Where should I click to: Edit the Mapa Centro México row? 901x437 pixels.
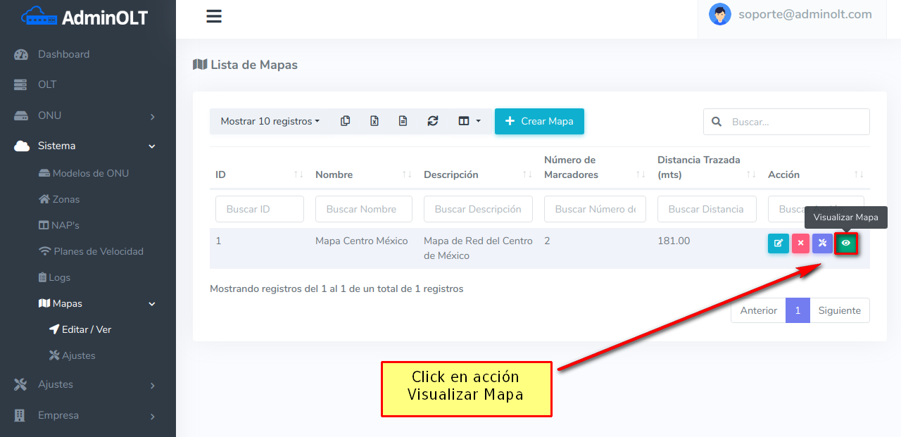click(778, 243)
